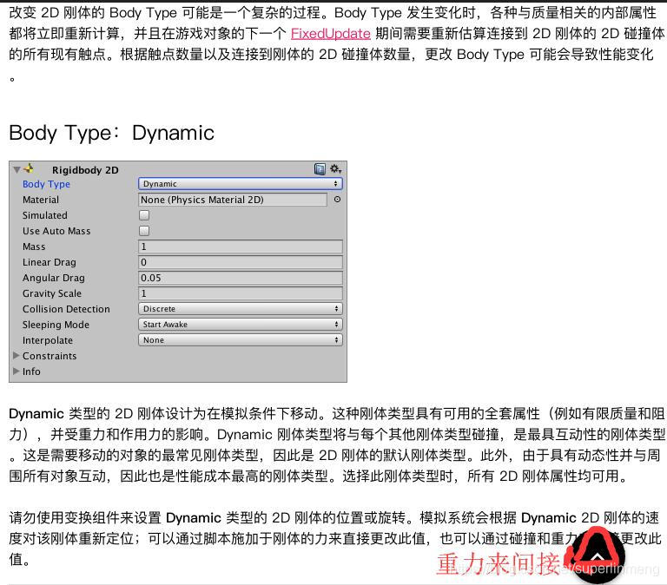Select the Linear Drag label

click(50, 262)
